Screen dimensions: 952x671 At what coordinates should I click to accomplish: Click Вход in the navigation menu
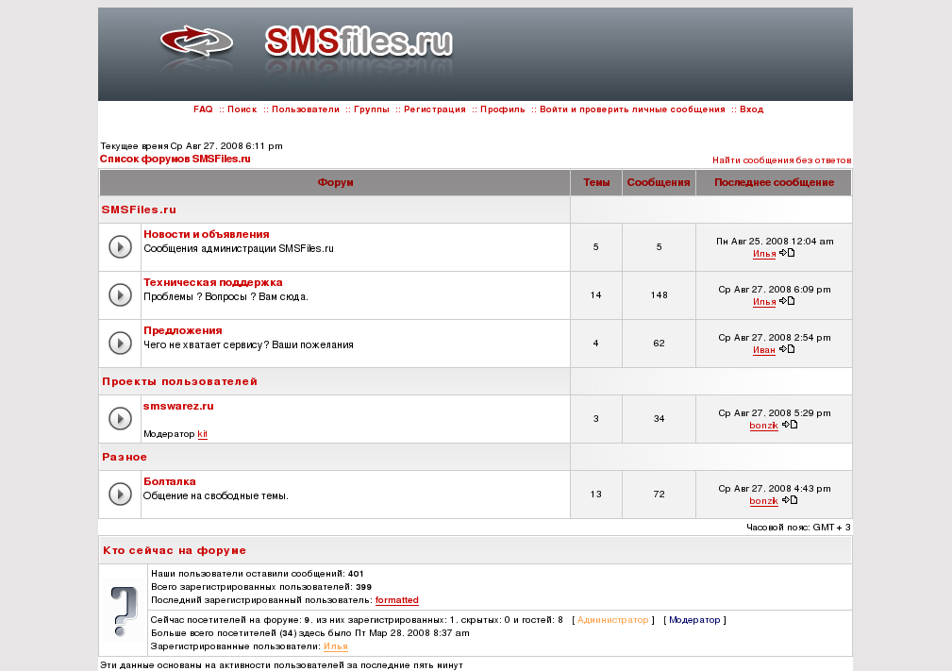pos(752,109)
